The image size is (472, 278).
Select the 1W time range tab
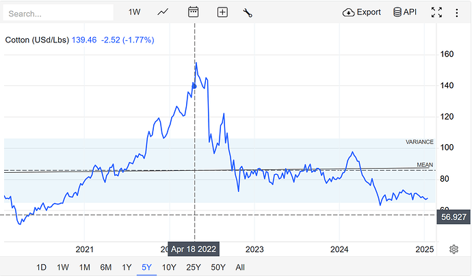tap(63, 267)
